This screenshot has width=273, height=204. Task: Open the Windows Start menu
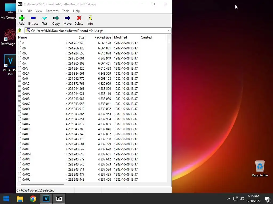coord(6,199)
